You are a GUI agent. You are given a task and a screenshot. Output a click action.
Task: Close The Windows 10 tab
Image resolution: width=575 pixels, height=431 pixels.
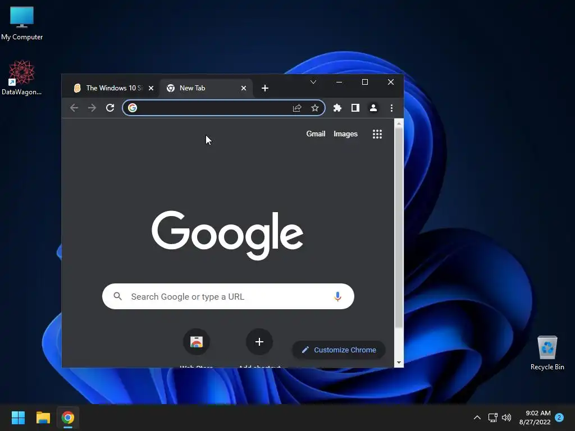tap(150, 88)
